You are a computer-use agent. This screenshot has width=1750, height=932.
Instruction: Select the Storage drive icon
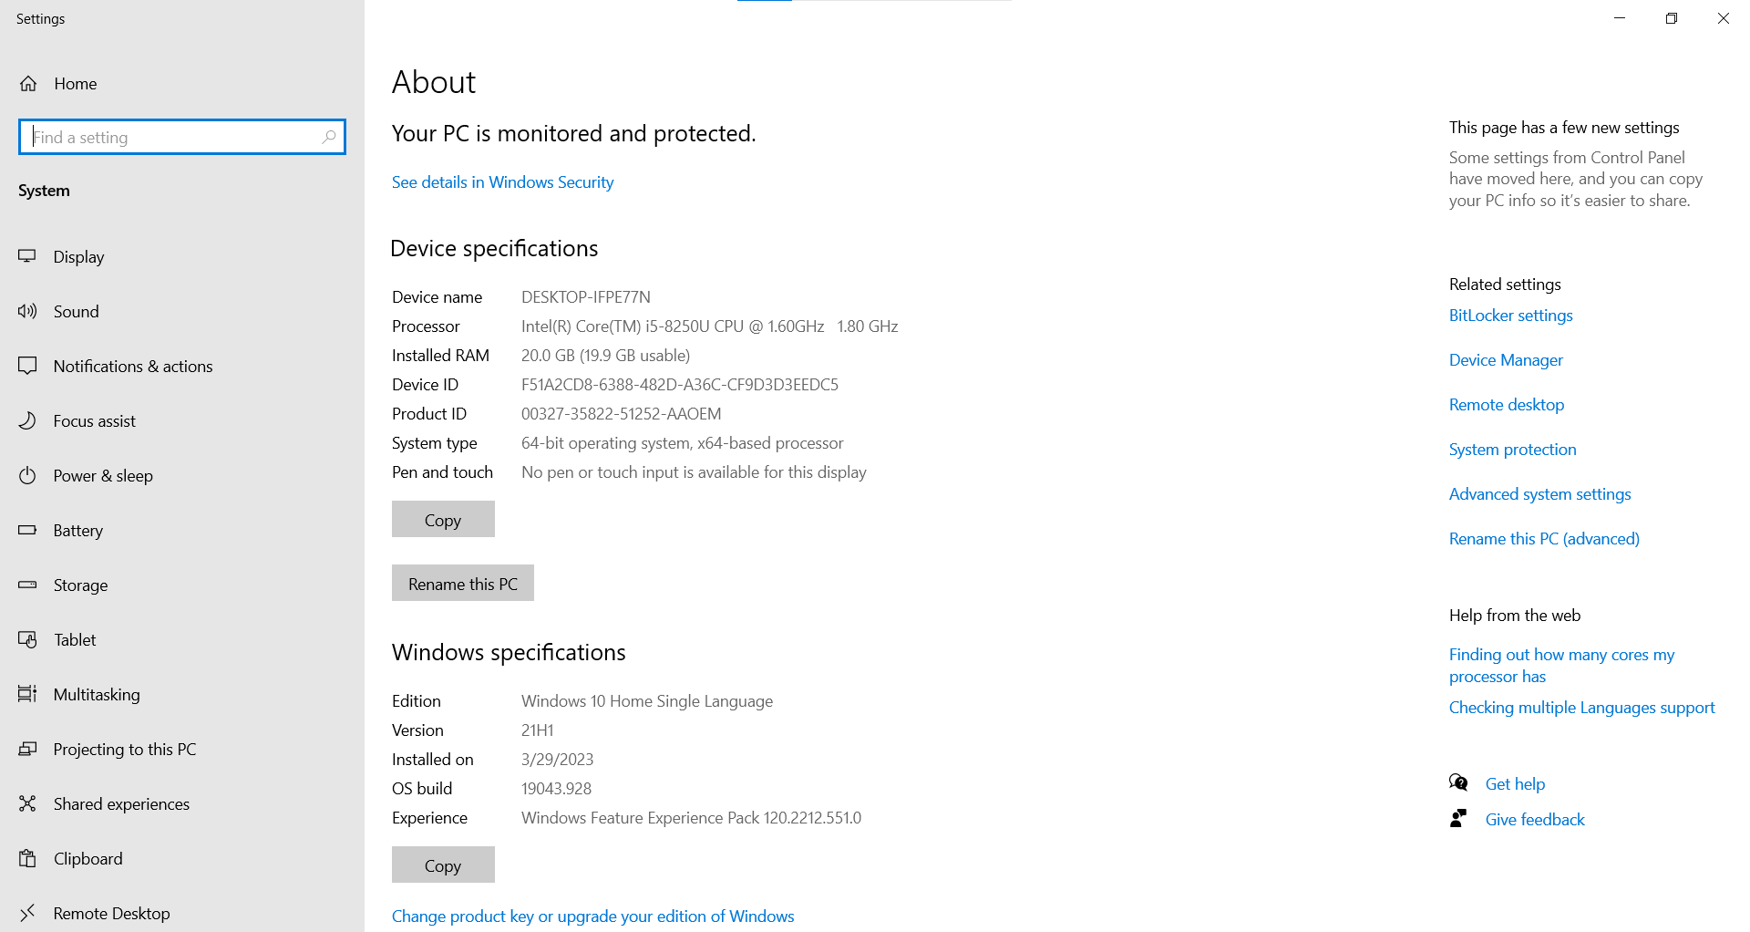[x=27, y=585]
